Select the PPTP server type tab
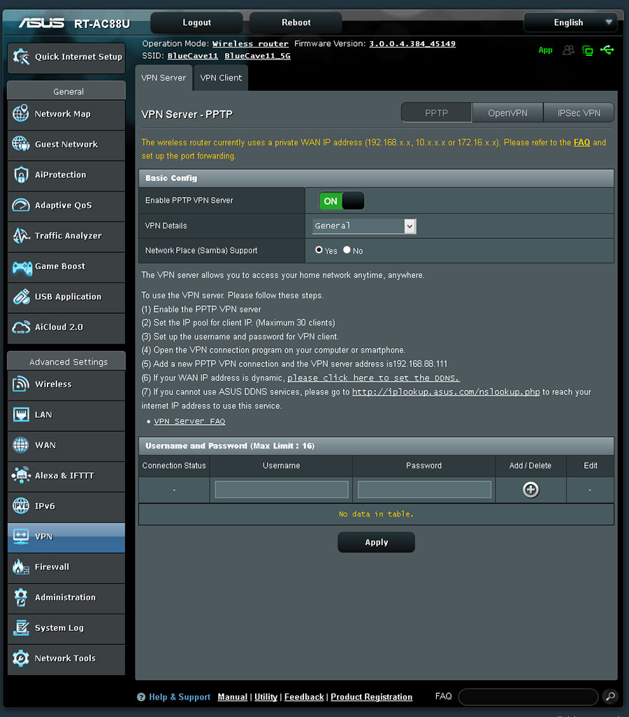The image size is (629, 717). [436, 113]
